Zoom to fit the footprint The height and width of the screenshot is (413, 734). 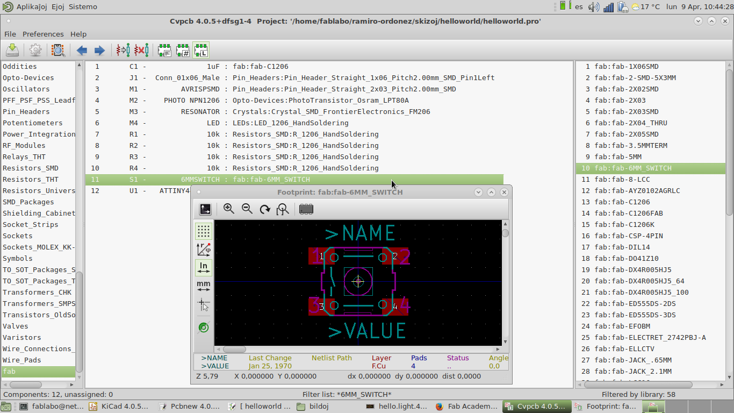(x=283, y=209)
